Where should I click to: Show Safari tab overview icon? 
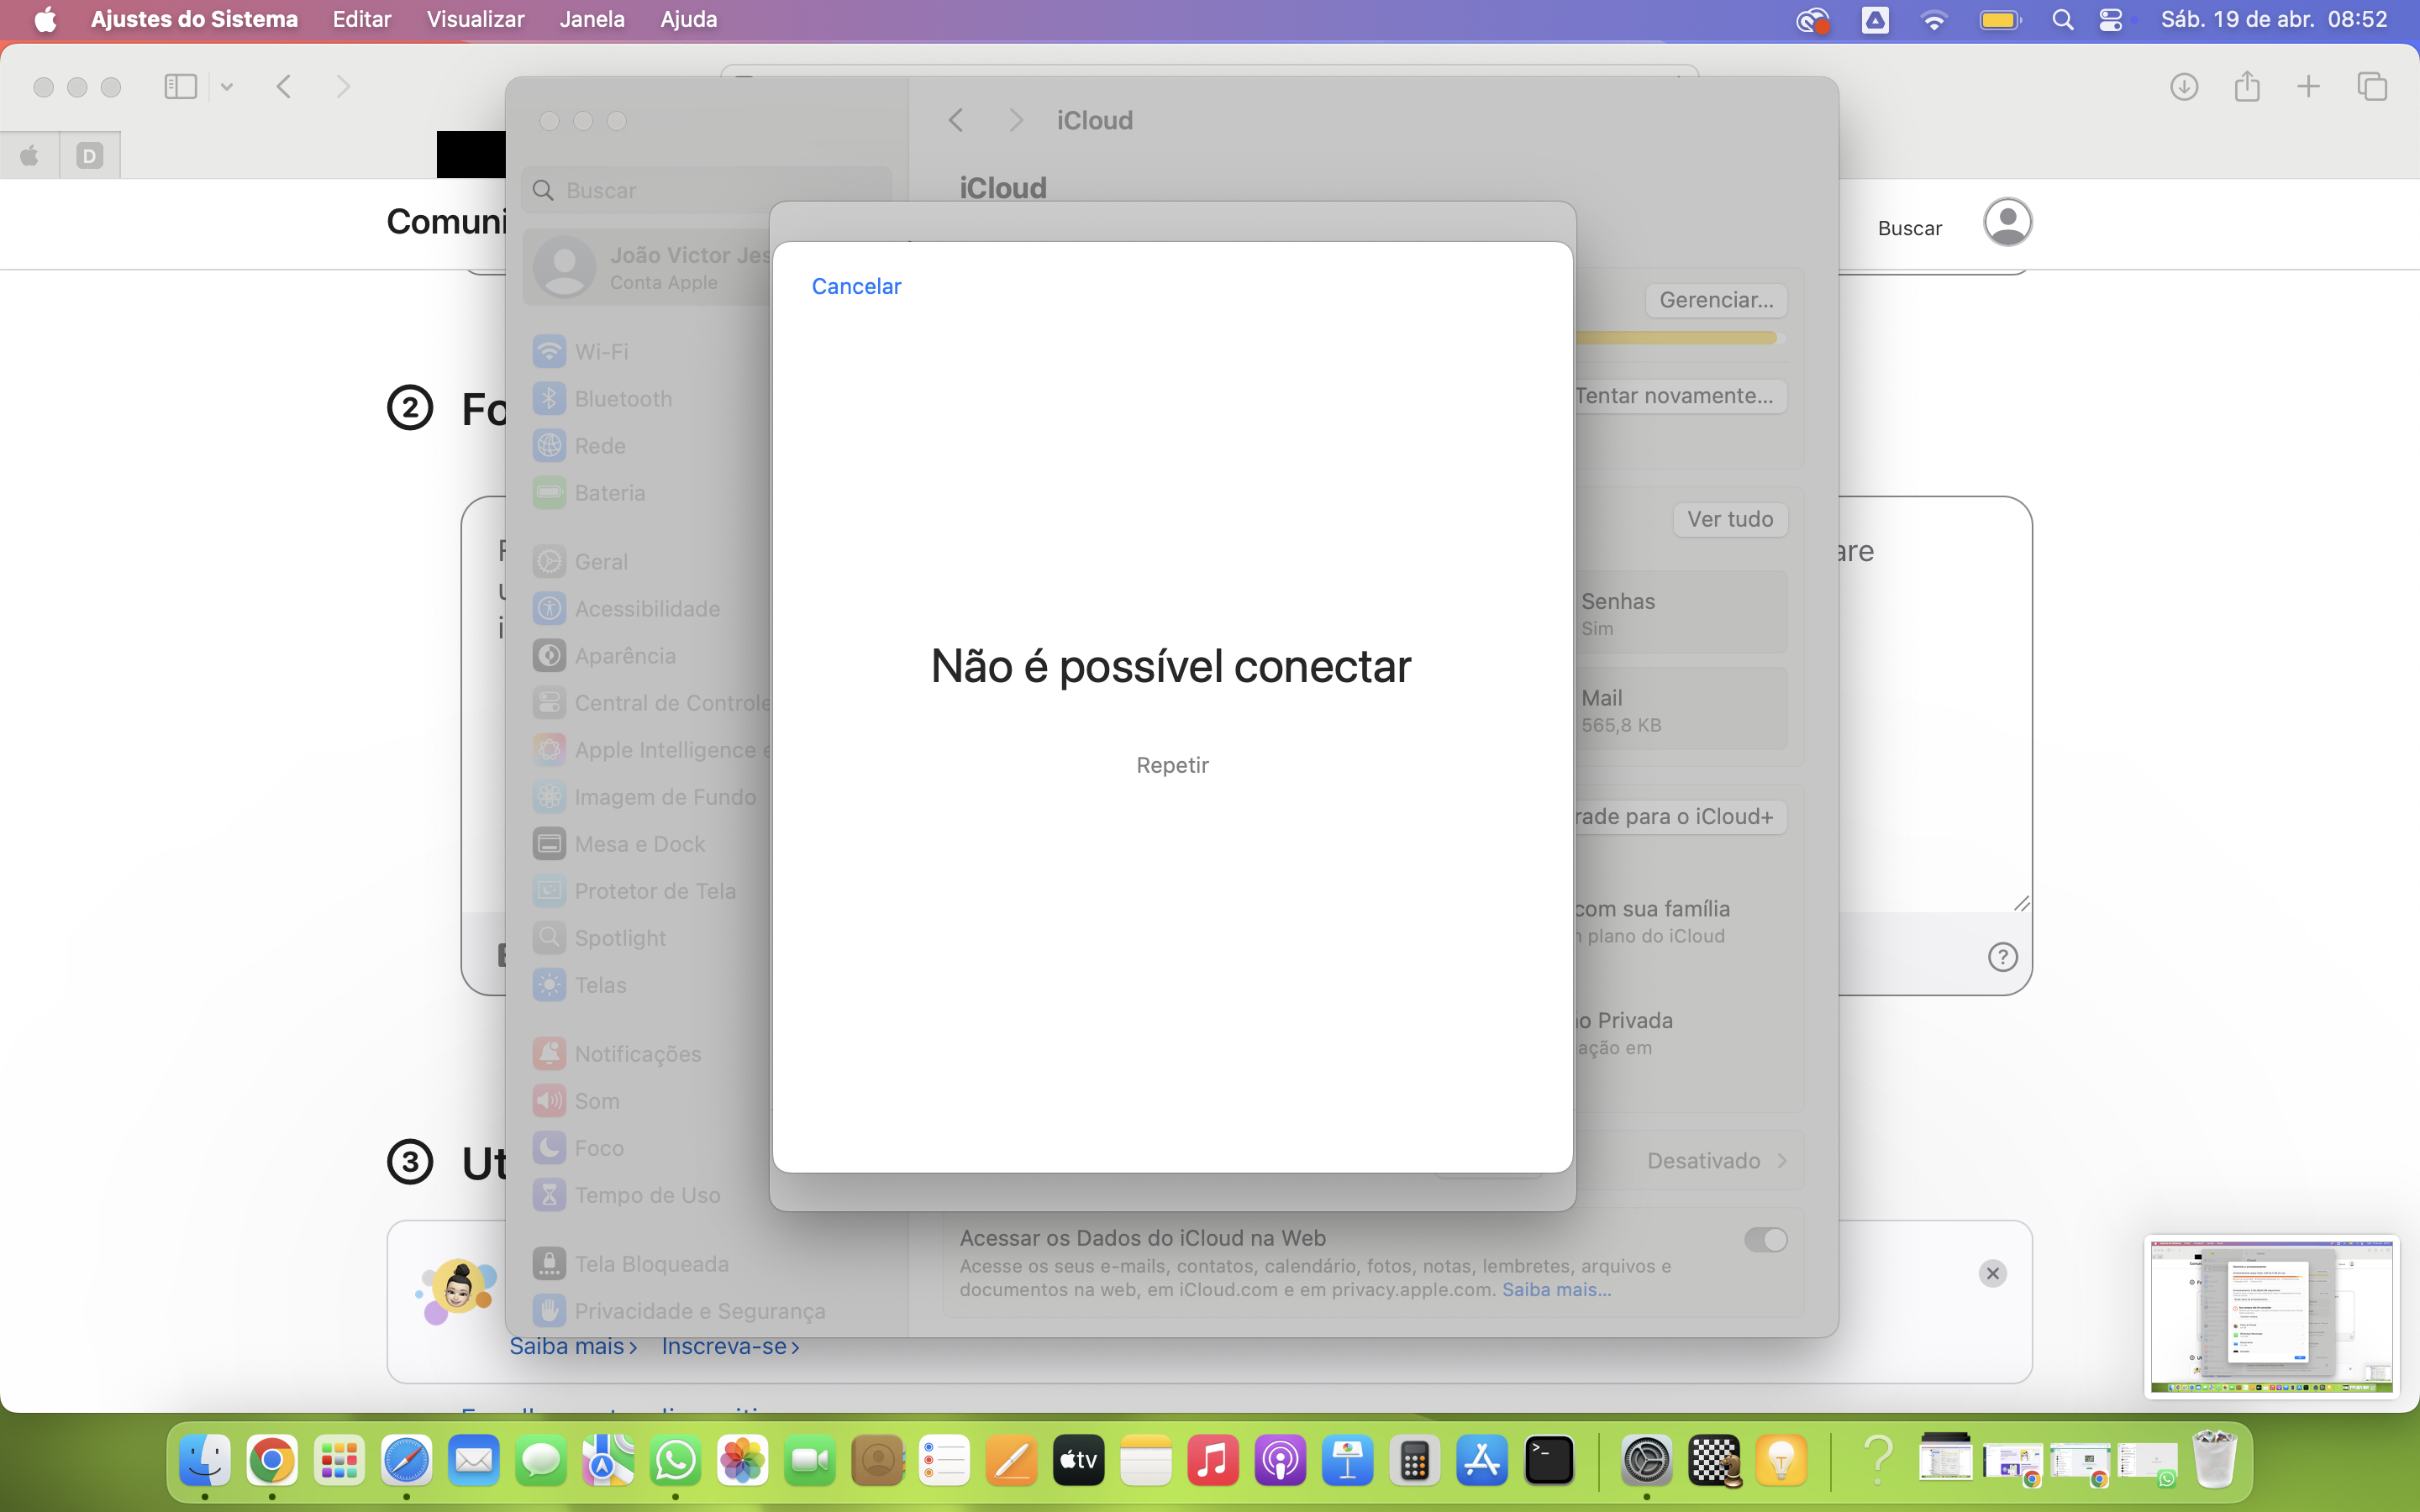[2372, 87]
